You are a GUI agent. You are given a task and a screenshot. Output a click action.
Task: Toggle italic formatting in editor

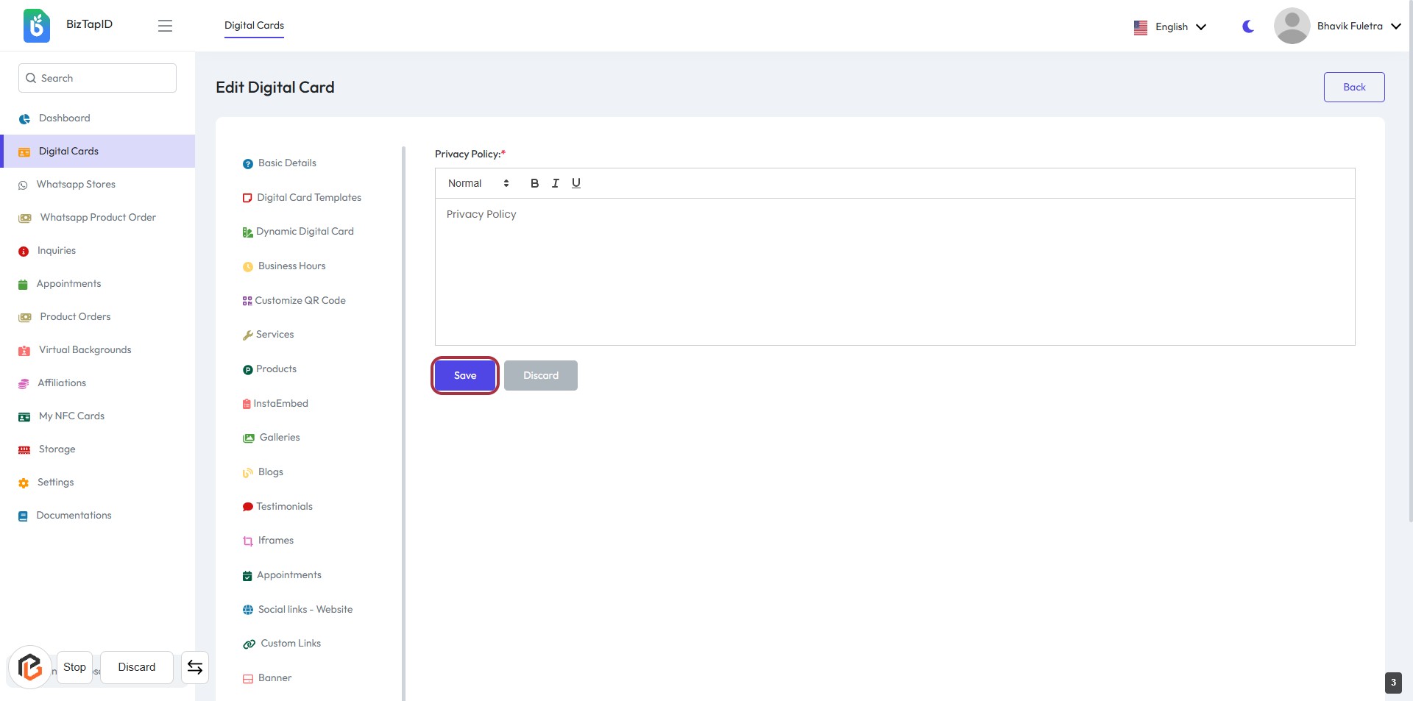pos(555,183)
